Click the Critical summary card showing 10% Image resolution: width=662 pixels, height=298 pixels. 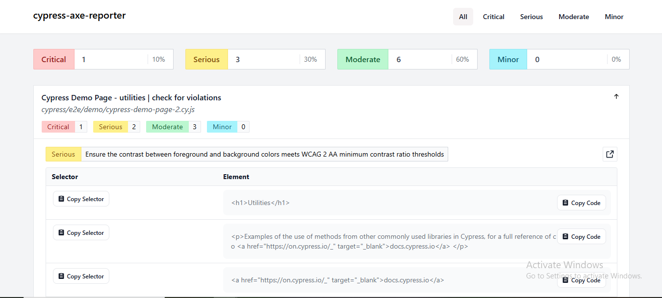[103, 59]
